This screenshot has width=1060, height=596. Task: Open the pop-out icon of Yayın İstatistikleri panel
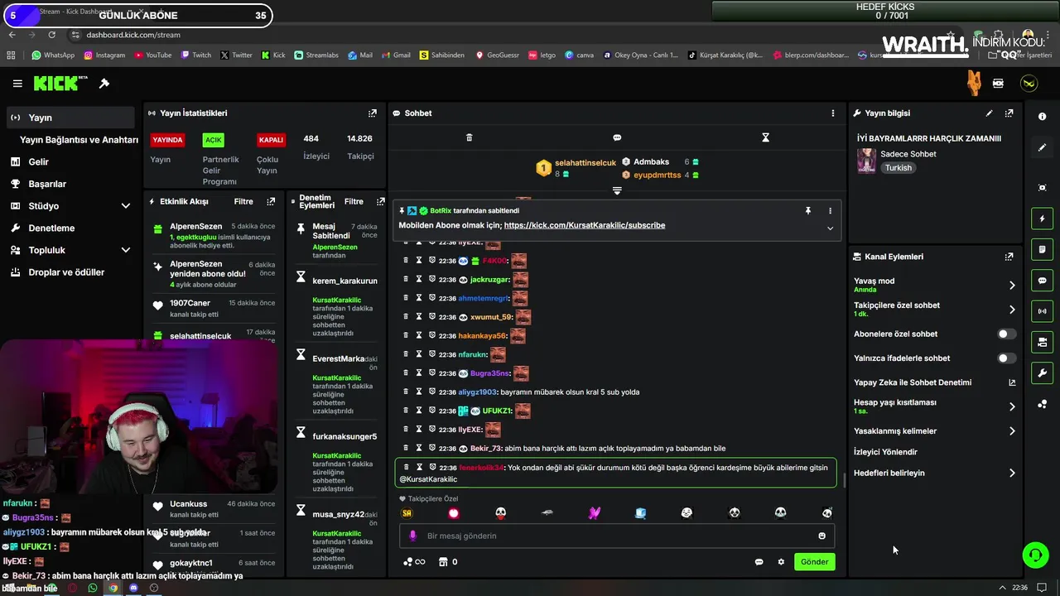pyautogui.click(x=373, y=113)
